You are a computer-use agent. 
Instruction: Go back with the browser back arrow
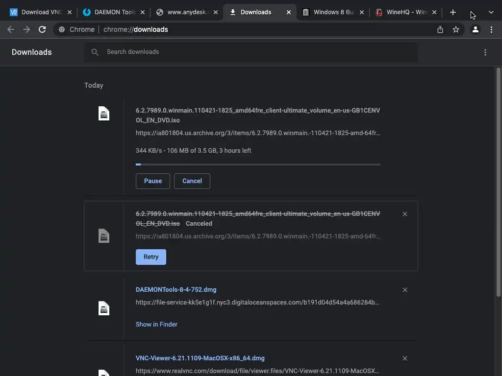[x=11, y=29]
